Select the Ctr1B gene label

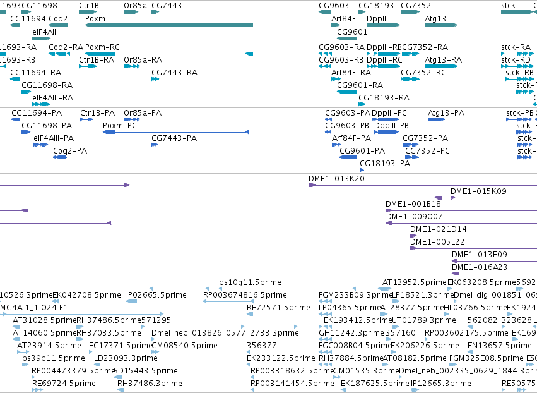coord(89,6)
